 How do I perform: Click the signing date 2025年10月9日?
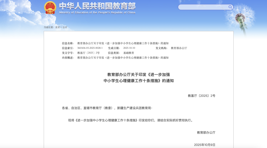coord(205,145)
